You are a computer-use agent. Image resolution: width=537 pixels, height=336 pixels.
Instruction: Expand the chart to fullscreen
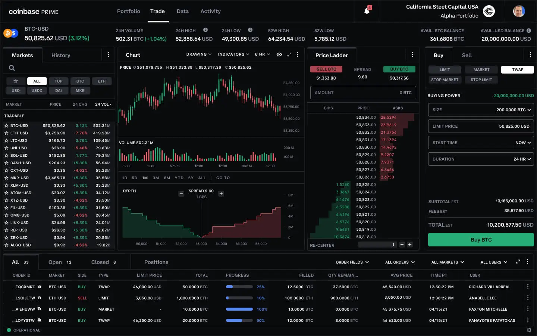289,55
